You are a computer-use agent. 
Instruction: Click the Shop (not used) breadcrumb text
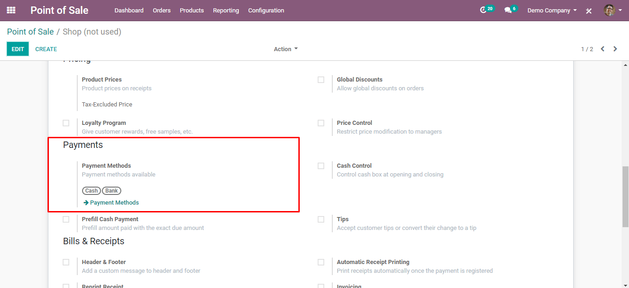92,32
